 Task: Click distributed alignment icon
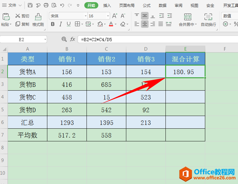[x=169, y=24]
